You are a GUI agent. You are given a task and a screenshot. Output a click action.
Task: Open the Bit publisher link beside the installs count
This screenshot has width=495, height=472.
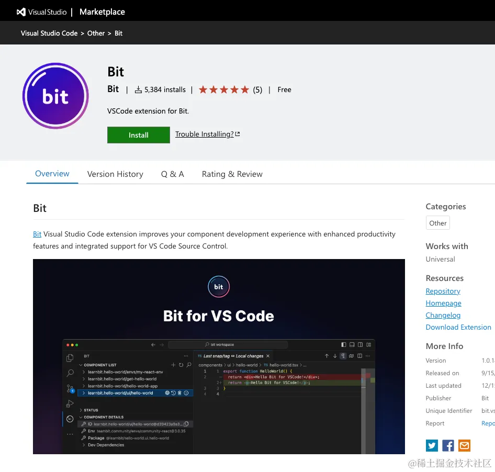click(x=113, y=89)
